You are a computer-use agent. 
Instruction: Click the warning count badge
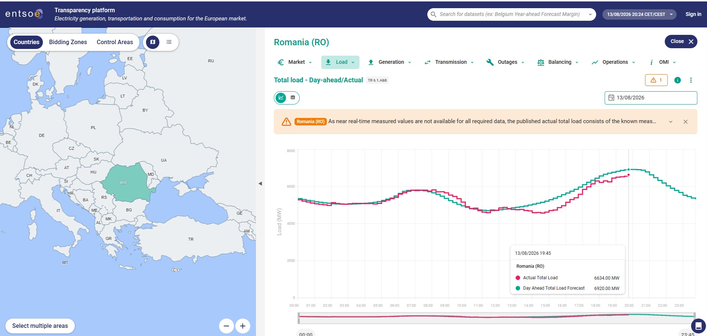tap(656, 80)
